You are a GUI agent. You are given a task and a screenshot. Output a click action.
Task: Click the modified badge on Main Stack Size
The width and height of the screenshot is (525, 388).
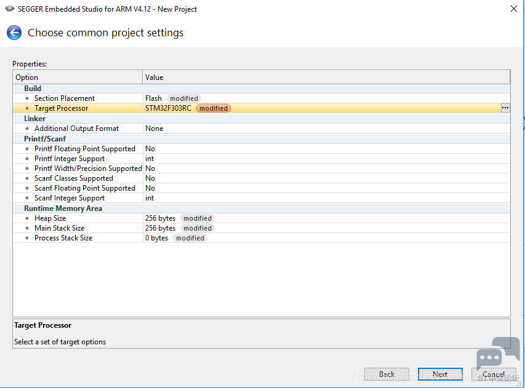click(x=198, y=228)
